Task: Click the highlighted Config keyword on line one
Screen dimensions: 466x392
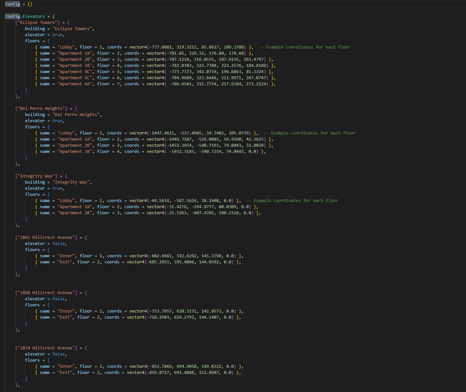Action: tap(12, 4)
